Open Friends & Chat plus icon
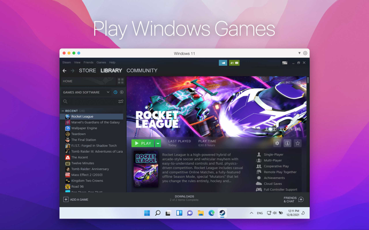 point(301,200)
